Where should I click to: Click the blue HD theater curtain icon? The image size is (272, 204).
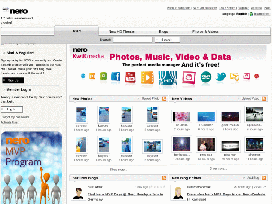click(168, 78)
